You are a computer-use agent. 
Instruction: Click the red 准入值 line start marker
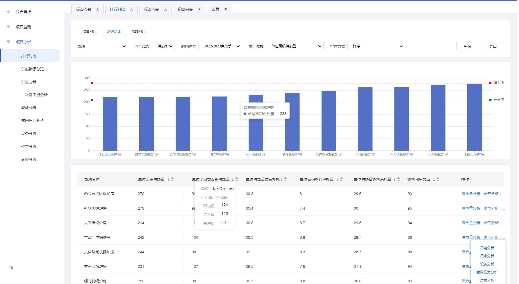[x=92, y=83]
